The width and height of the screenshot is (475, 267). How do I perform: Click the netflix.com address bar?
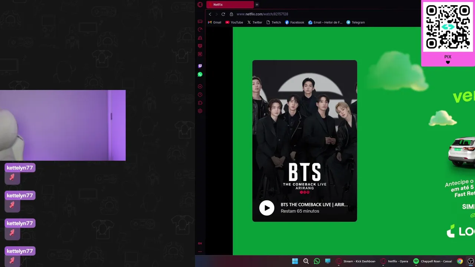click(262, 14)
